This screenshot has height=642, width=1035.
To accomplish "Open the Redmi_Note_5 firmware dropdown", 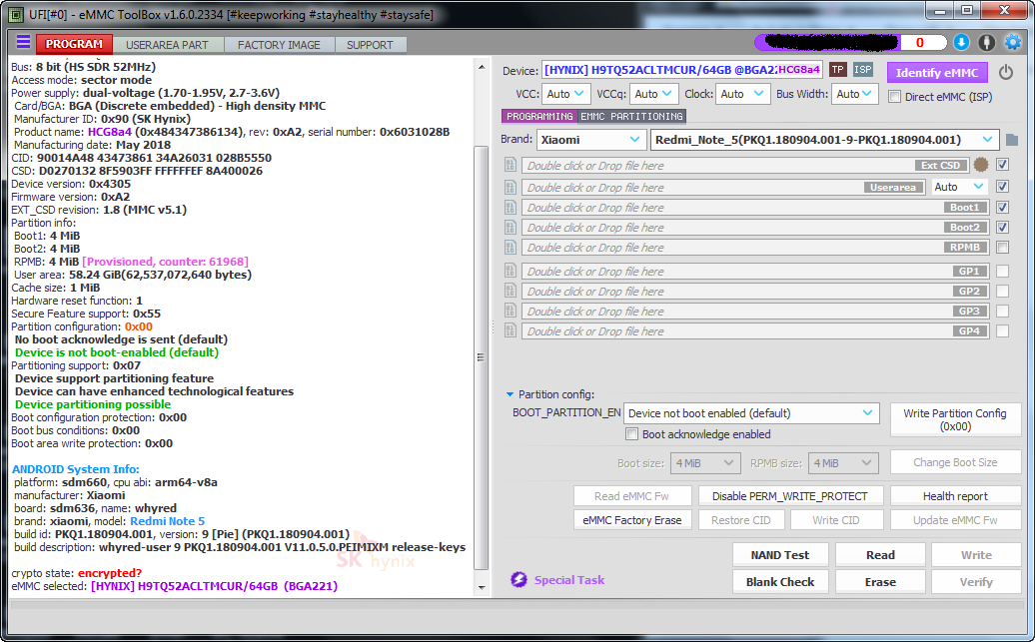I will (824, 140).
